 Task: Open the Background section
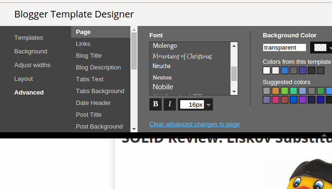pyautogui.click(x=31, y=51)
